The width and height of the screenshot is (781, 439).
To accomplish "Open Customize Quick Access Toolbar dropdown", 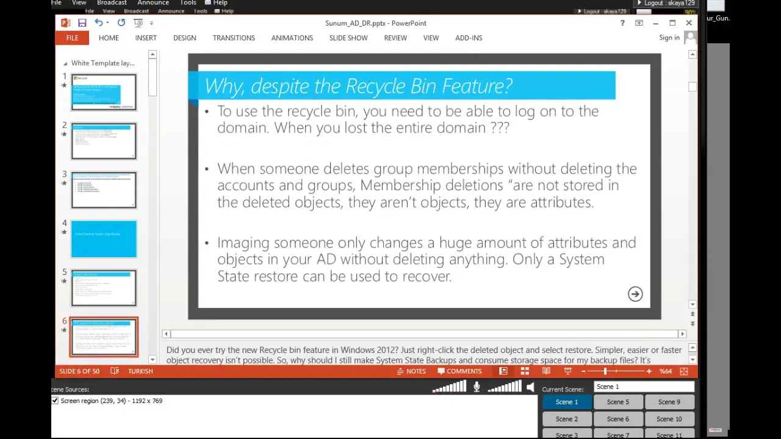I will (151, 23).
